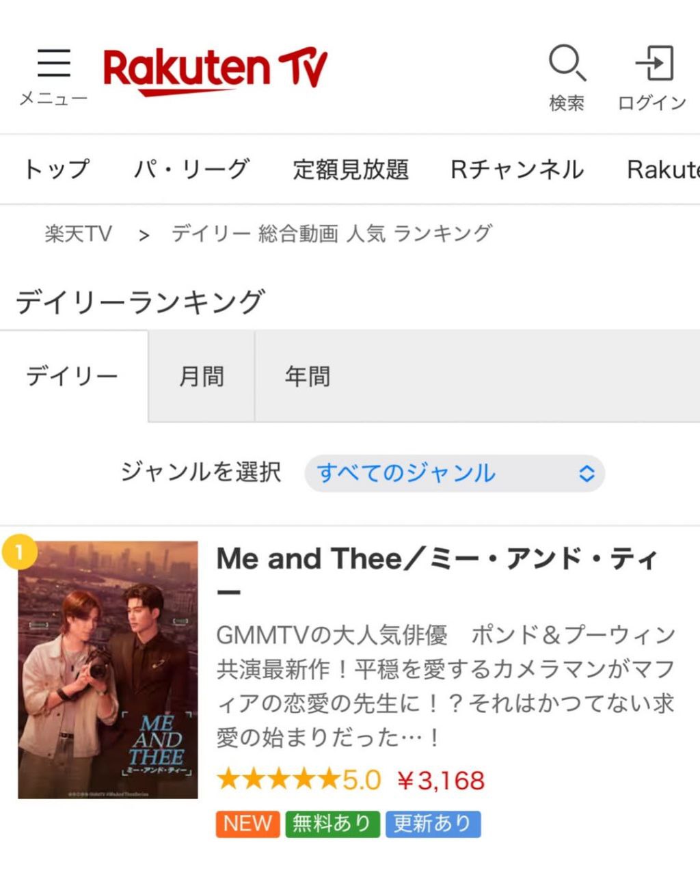Open 定額見放題 navigation item
This screenshot has width=700, height=875.
tap(351, 170)
